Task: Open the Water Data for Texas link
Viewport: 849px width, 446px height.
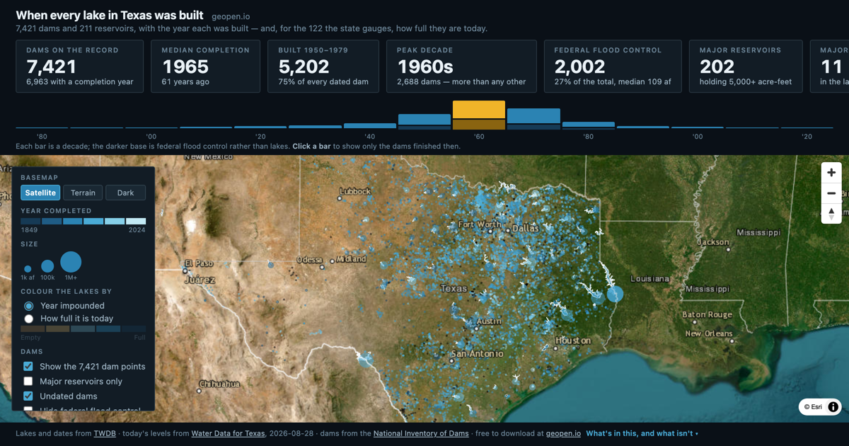Action: tap(228, 433)
